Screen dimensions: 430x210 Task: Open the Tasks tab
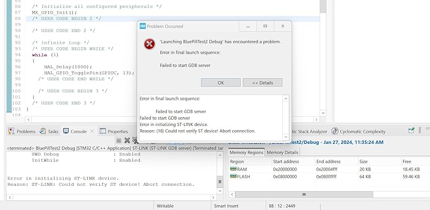point(49,131)
